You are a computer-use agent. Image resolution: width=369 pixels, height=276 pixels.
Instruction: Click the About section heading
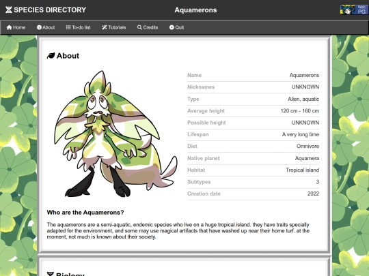click(x=68, y=56)
